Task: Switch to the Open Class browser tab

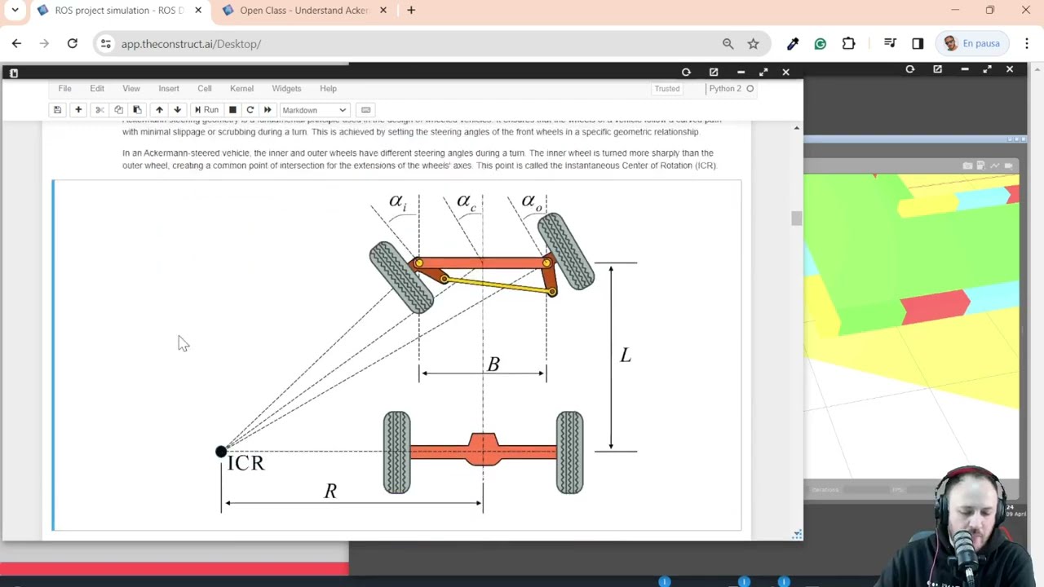Action: click(304, 11)
